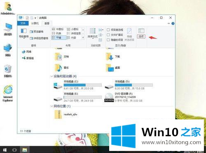Select the 音乐 music folder

coord(62,68)
